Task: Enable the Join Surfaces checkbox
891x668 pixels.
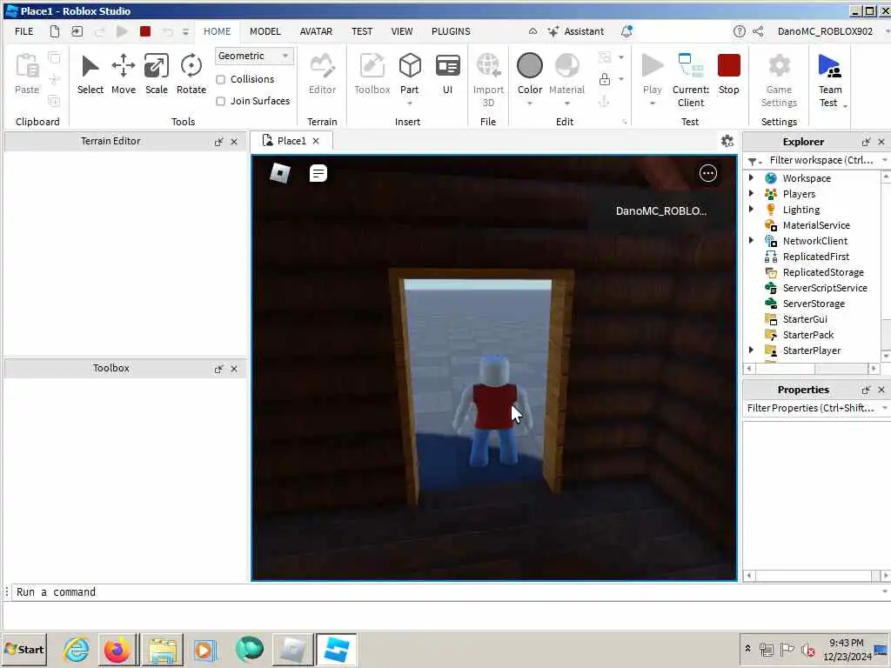Action: click(220, 101)
